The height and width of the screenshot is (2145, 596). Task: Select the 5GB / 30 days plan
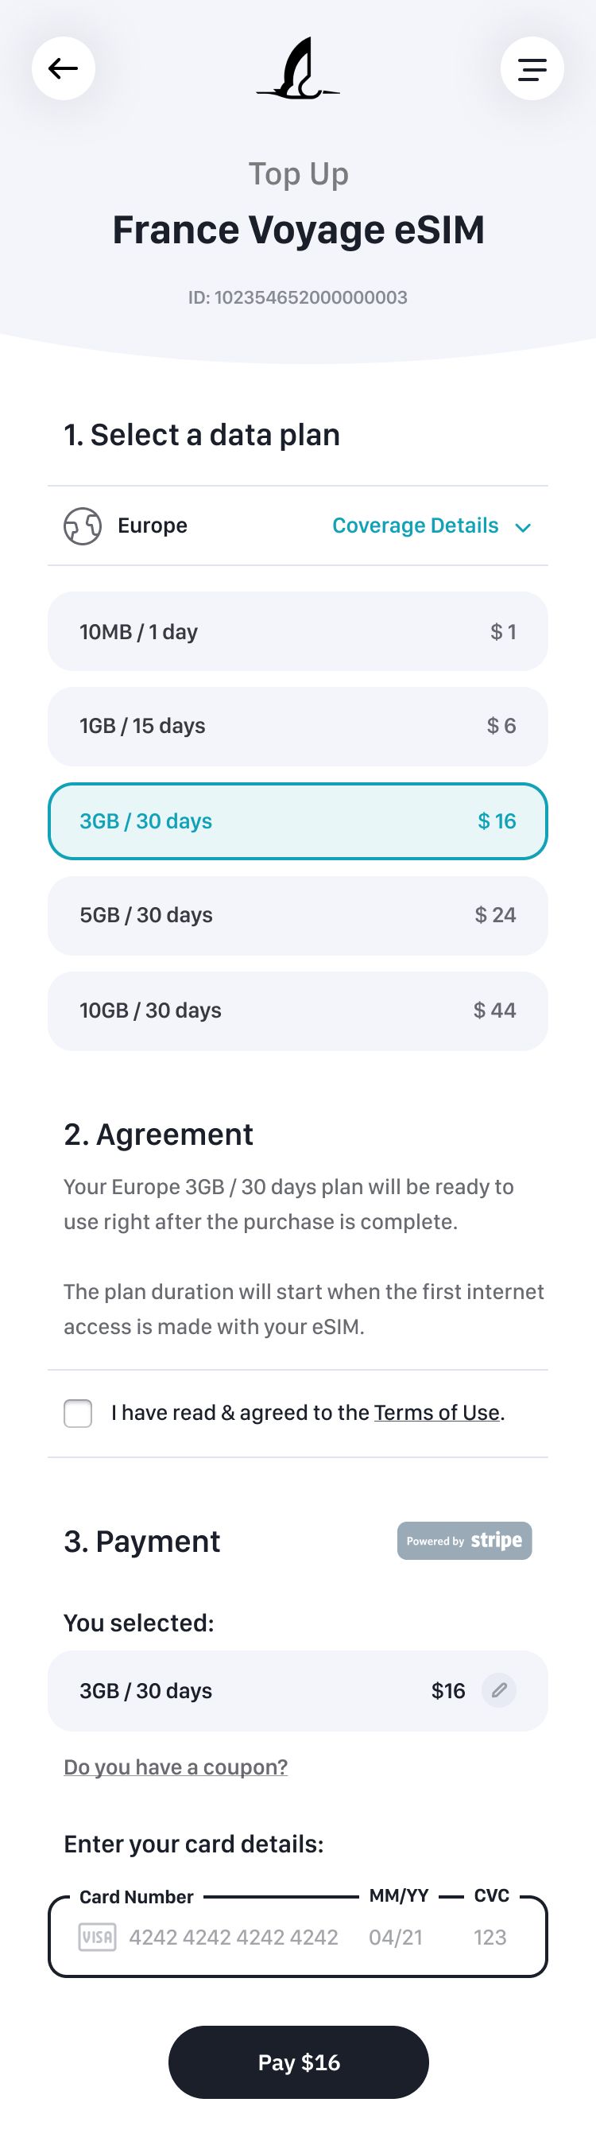point(297,915)
